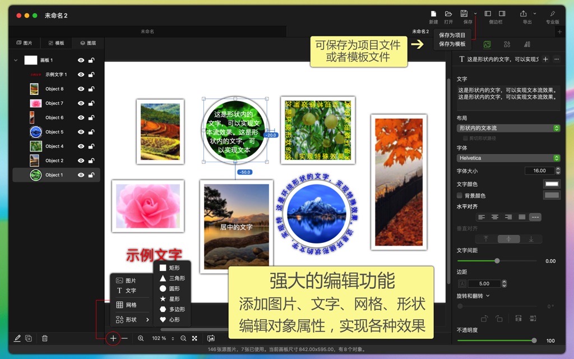574x359 pixels.
Task: Select the center horizontal alignment icon
Action: click(495, 217)
